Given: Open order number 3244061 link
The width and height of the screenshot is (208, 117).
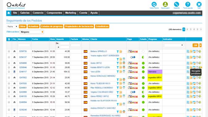Looking at the screenshot, I should coord(23,88).
